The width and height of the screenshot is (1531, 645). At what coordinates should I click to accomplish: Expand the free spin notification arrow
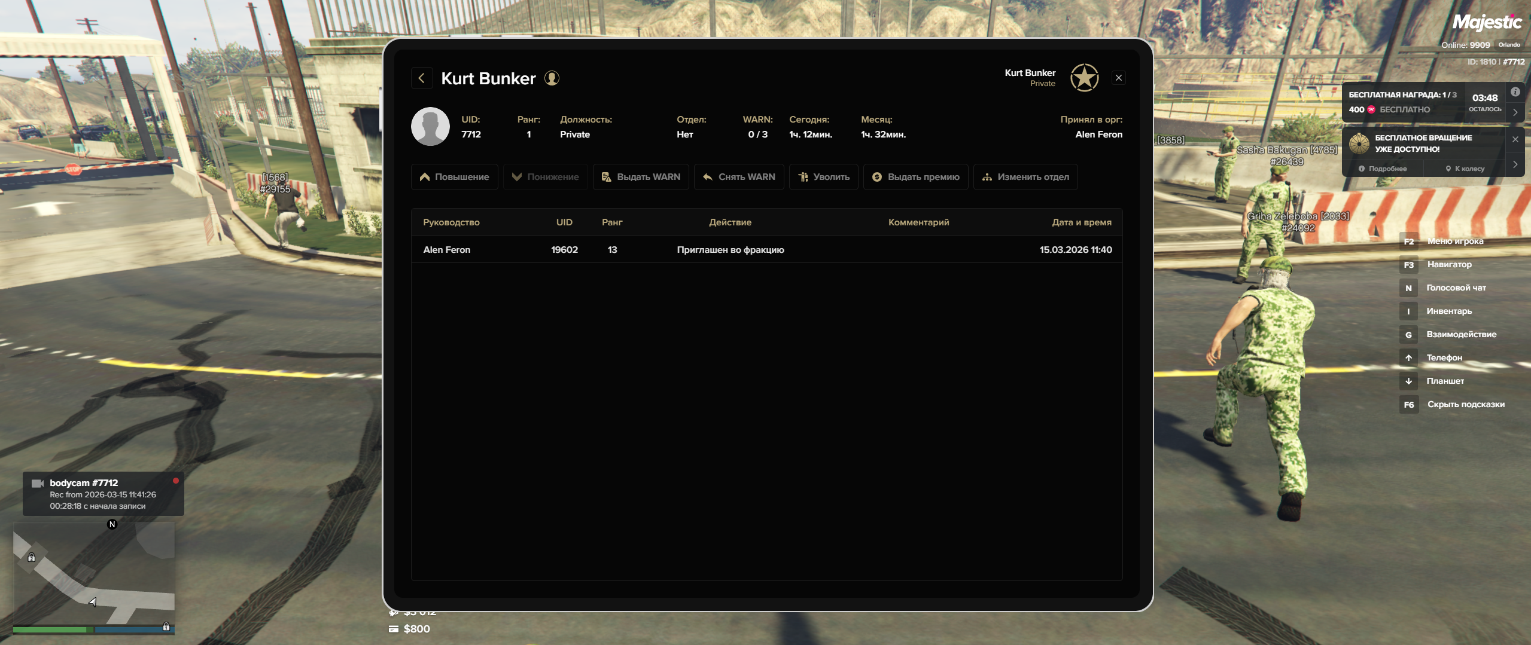pos(1515,164)
